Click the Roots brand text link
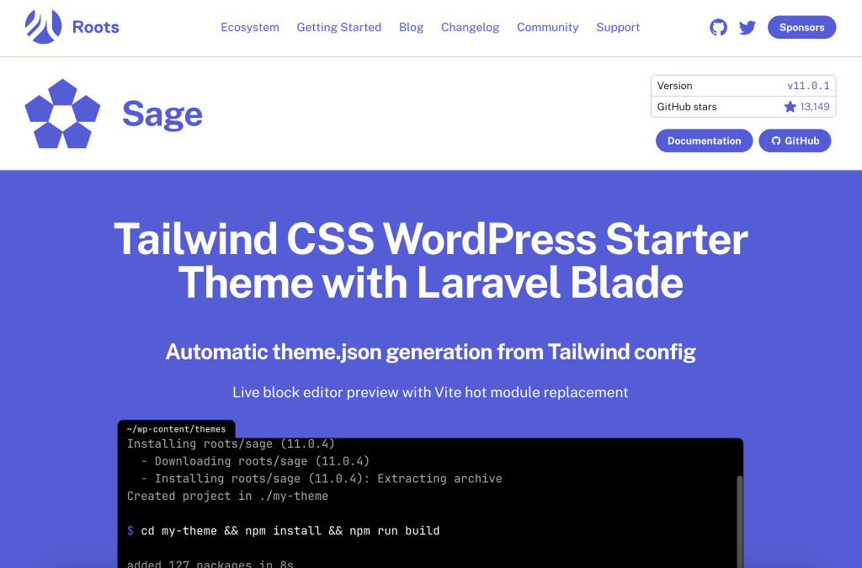862x568 pixels. click(95, 27)
